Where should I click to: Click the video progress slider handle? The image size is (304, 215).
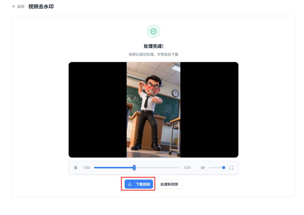tap(134, 168)
